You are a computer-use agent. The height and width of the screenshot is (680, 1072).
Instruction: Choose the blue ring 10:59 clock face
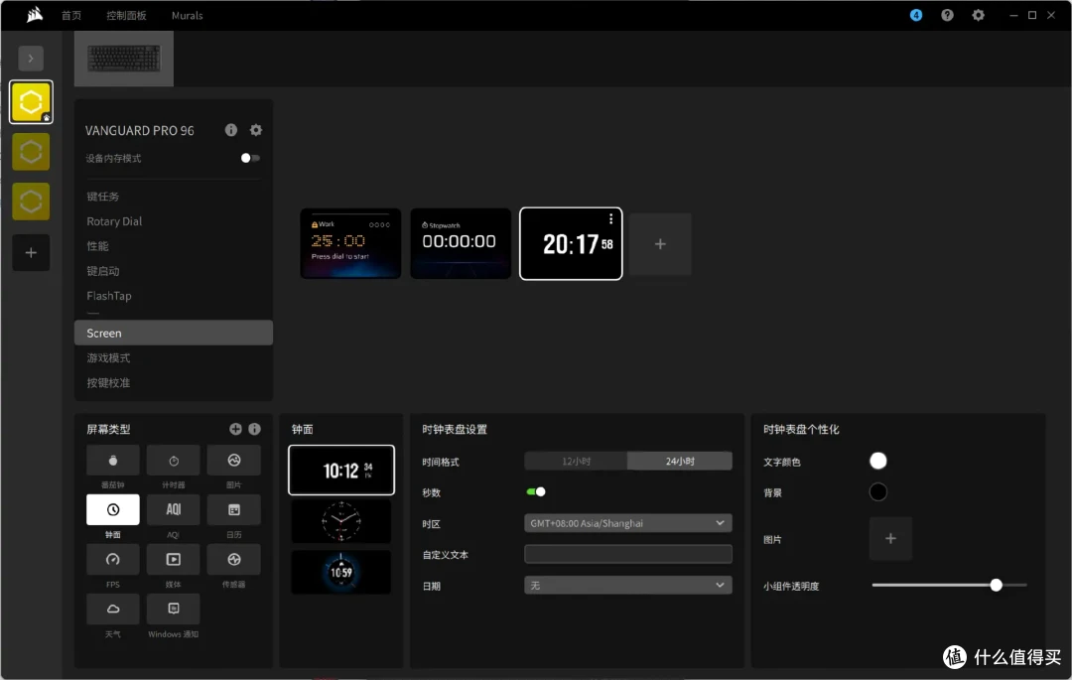point(341,572)
